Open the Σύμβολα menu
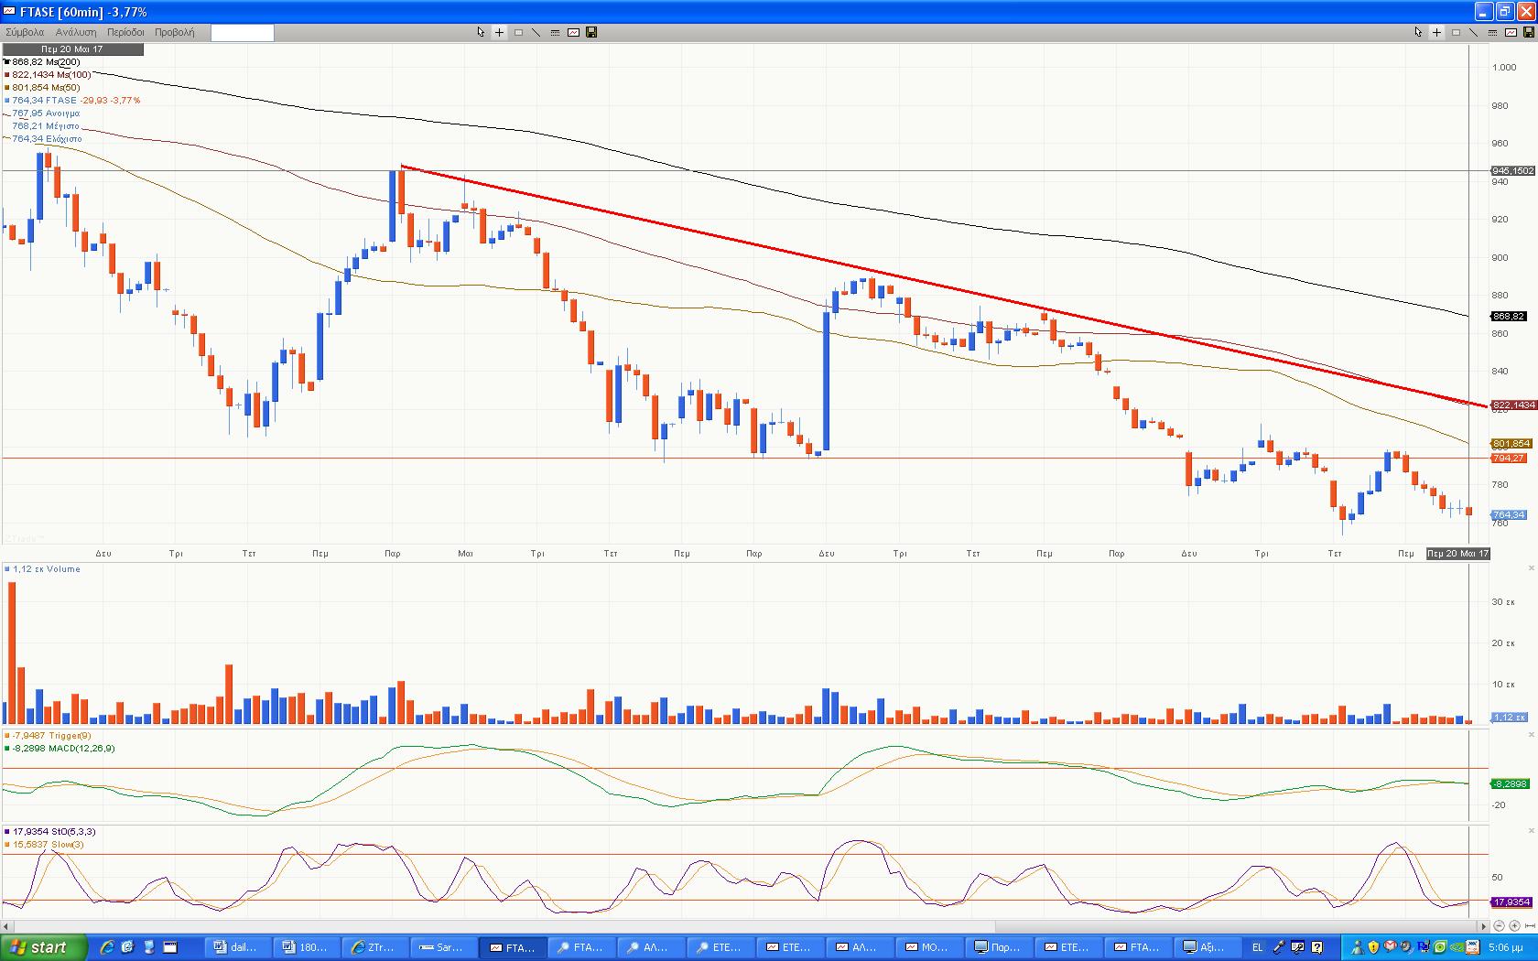1538x961 pixels. tap(25, 32)
